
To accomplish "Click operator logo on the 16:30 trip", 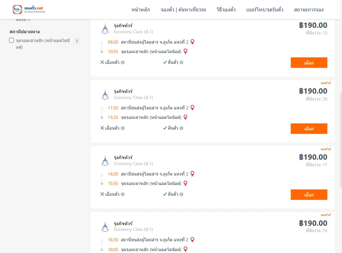I will coord(105,226).
